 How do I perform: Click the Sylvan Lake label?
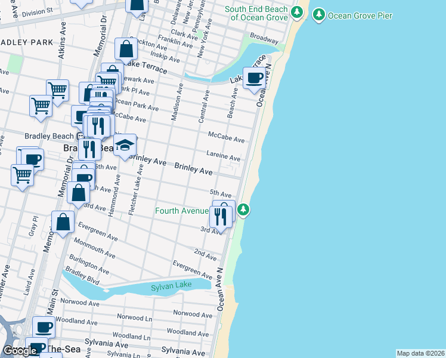pyautogui.click(x=171, y=286)
